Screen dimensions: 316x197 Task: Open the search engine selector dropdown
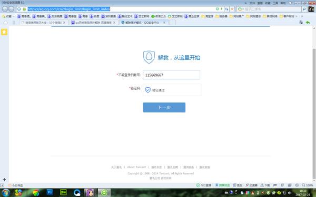(241, 9)
